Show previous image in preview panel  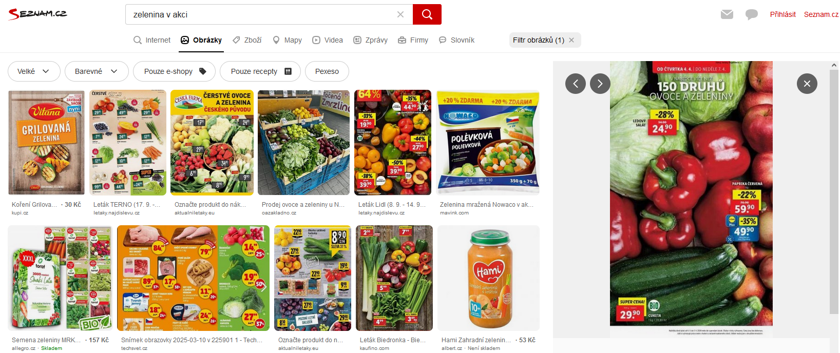tap(576, 84)
